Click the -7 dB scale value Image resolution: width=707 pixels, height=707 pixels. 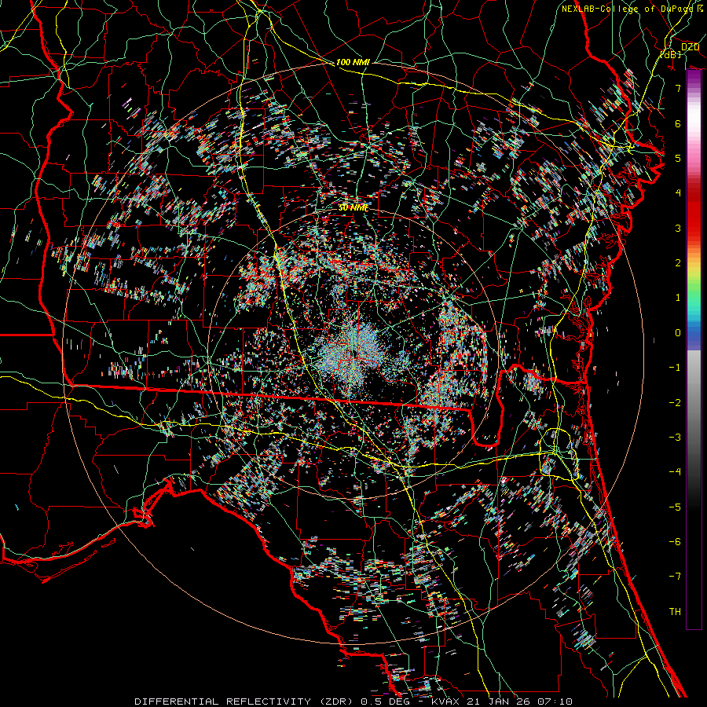pos(675,577)
